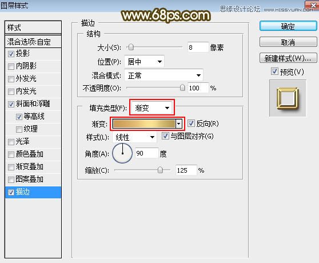The height and width of the screenshot is (263, 319).
Task: Enable the 内阴影 checkbox
Action: tap(11, 66)
